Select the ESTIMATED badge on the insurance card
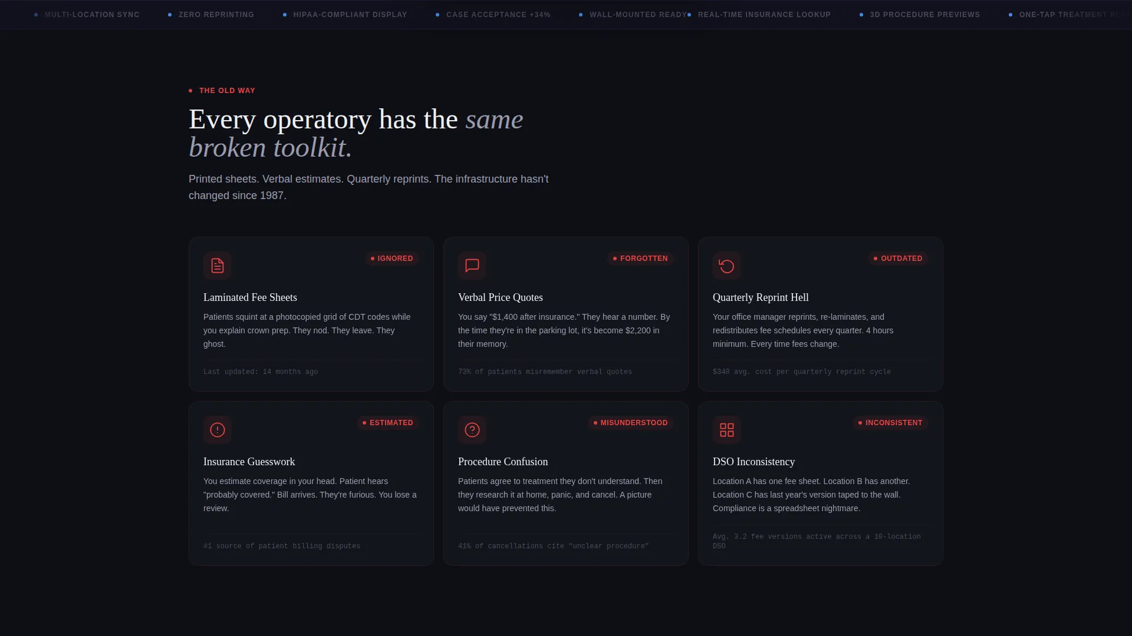1132x636 pixels. click(x=388, y=423)
